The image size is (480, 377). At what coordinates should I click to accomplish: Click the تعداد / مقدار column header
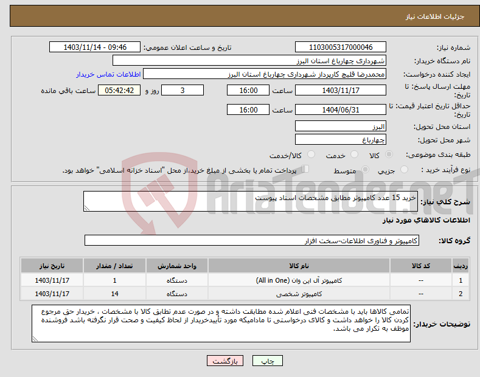pyautogui.click(x=114, y=266)
